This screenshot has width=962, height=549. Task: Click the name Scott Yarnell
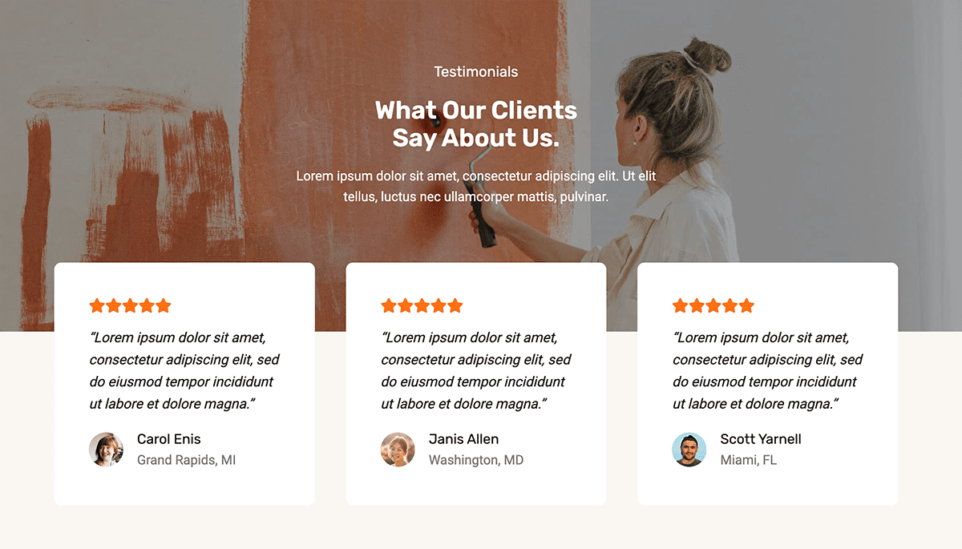tap(761, 439)
